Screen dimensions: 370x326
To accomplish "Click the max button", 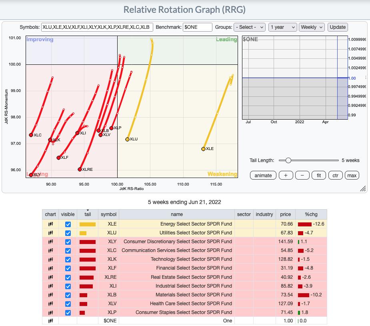I will [352, 175].
